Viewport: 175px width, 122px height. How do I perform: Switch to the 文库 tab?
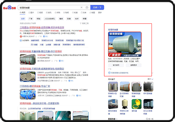click(x=83, y=13)
